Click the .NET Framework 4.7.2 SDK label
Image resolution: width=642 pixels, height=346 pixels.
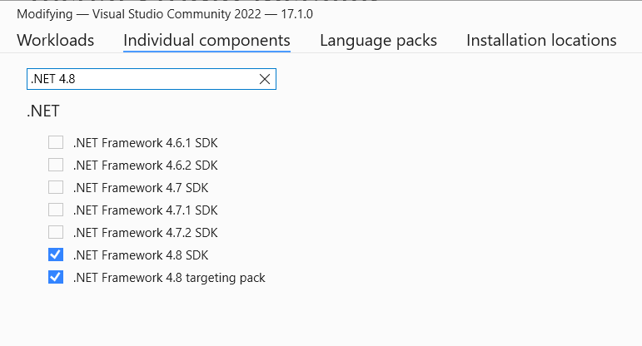point(145,232)
